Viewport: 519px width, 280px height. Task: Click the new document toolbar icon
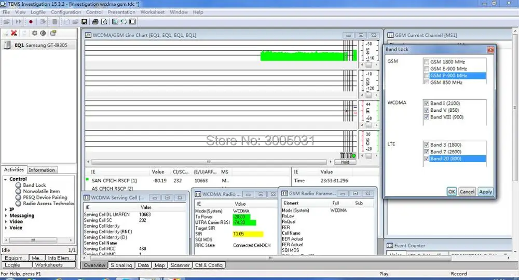67,22
